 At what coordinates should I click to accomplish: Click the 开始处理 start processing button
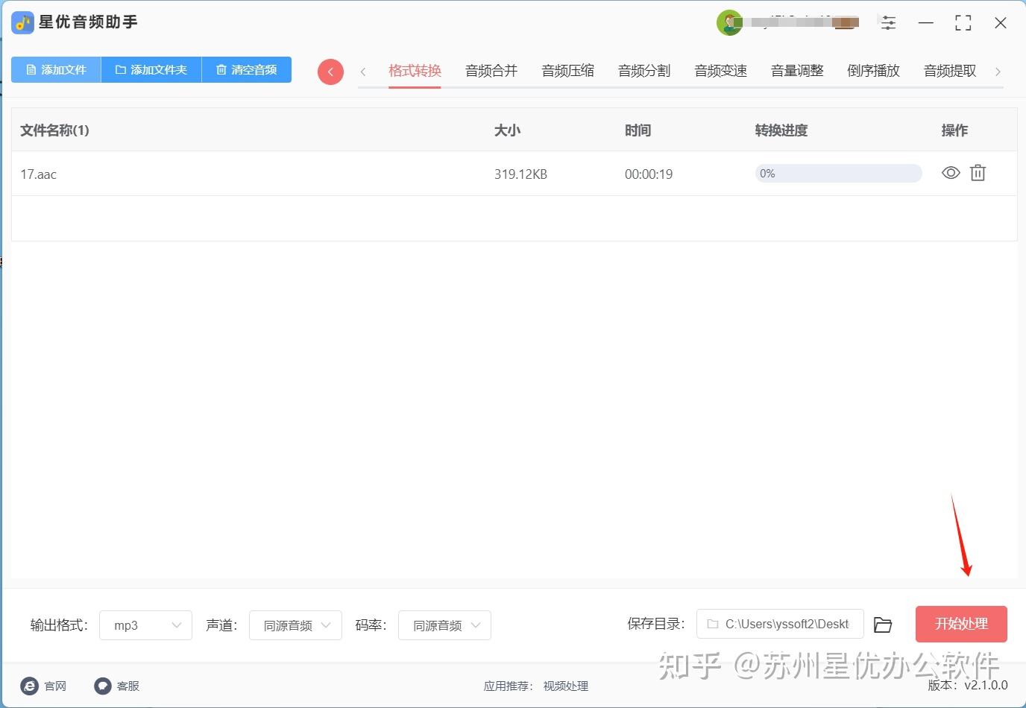point(961,624)
